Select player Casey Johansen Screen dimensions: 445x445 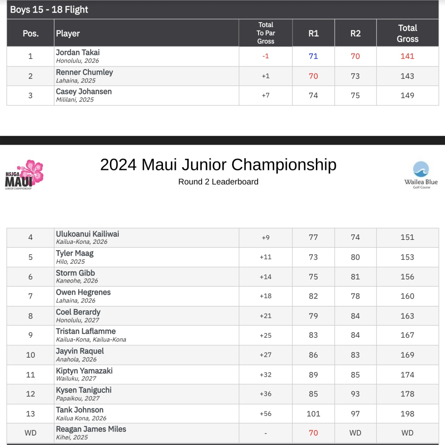click(84, 92)
